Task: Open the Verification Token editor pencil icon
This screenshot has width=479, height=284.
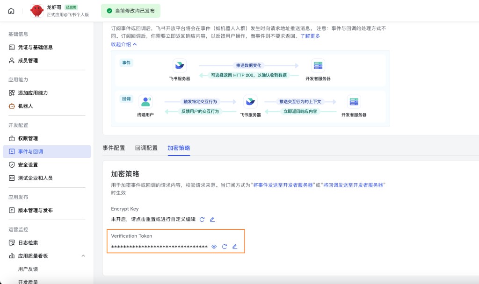Action: [x=235, y=247]
